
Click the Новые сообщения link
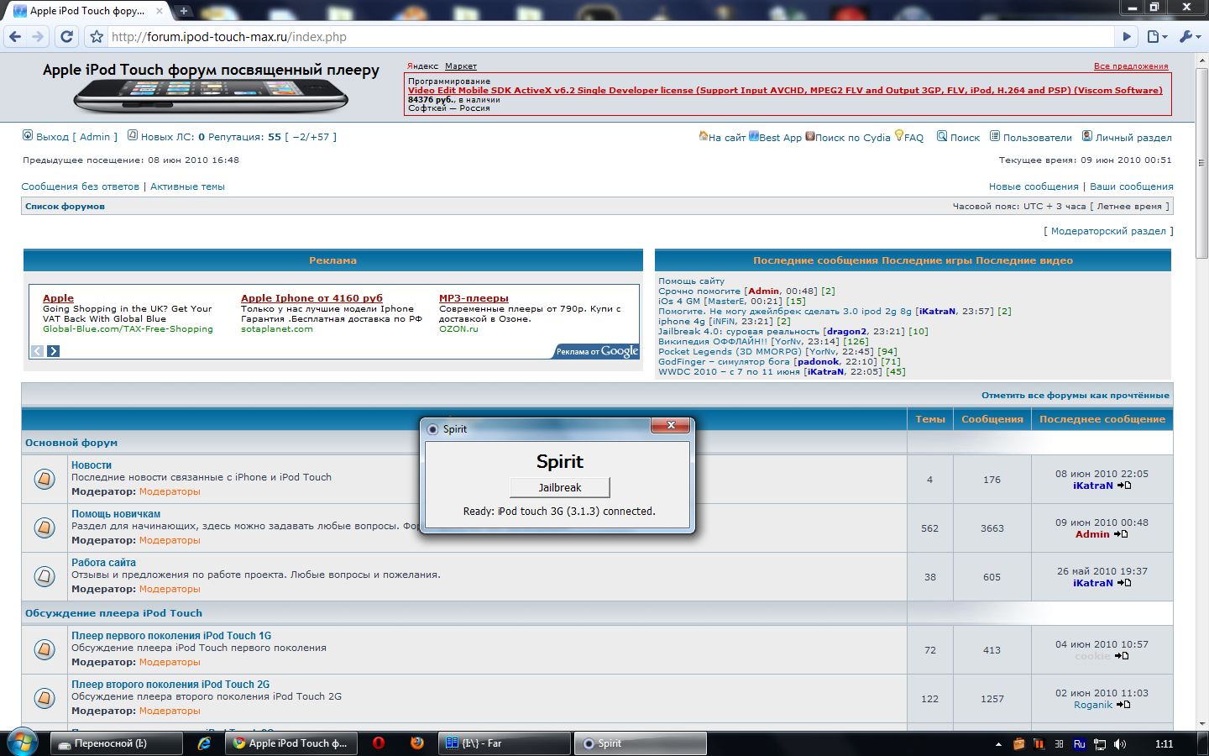pos(1033,186)
